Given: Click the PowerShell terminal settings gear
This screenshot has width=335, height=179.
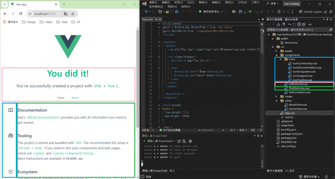Looking at the screenshot, I should tap(190, 141).
